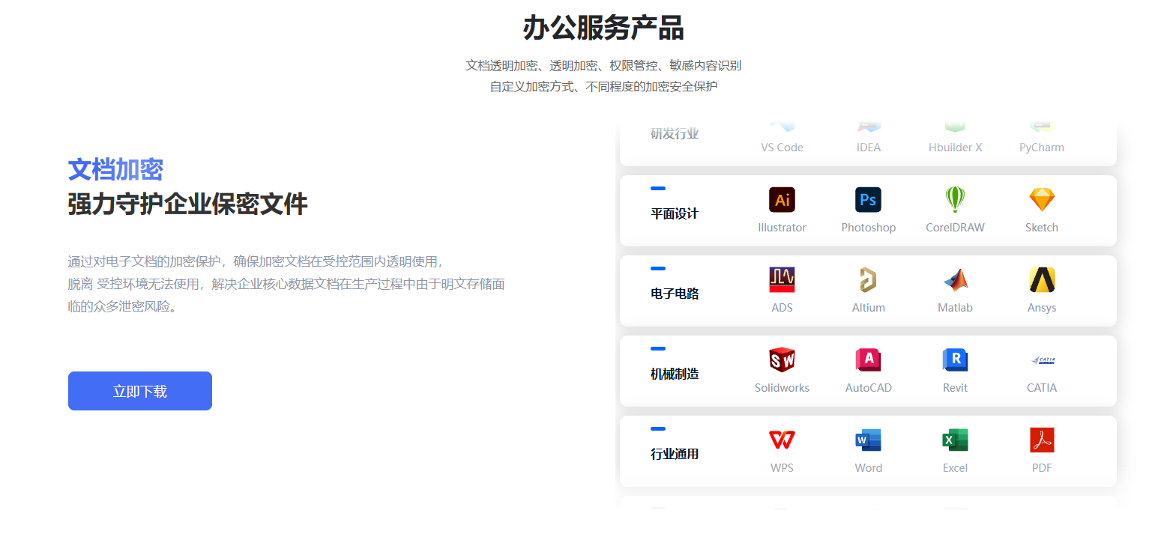1170x534 pixels.
Task: Click the PyCharm label
Action: 1042,148
